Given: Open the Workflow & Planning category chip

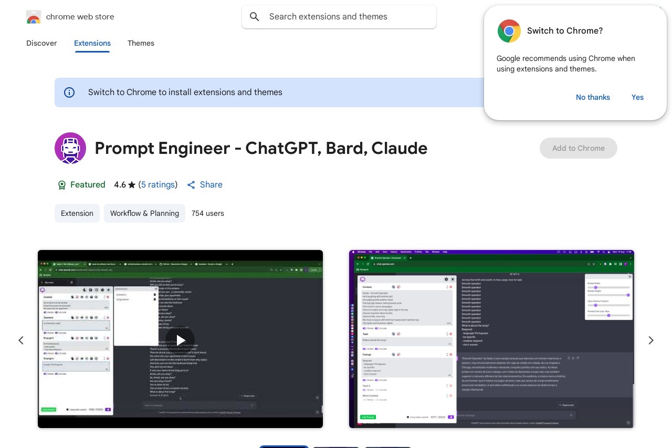Looking at the screenshot, I should pyautogui.click(x=144, y=213).
